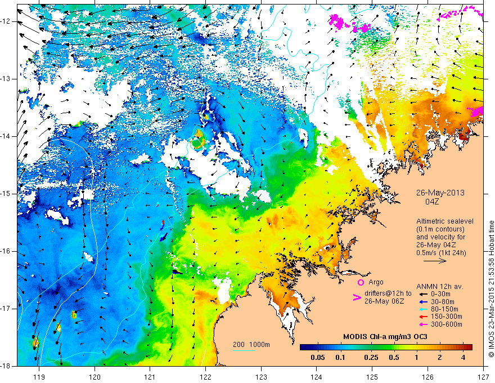
Task: Click the 150-300m depth label
Action: click(447, 317)
